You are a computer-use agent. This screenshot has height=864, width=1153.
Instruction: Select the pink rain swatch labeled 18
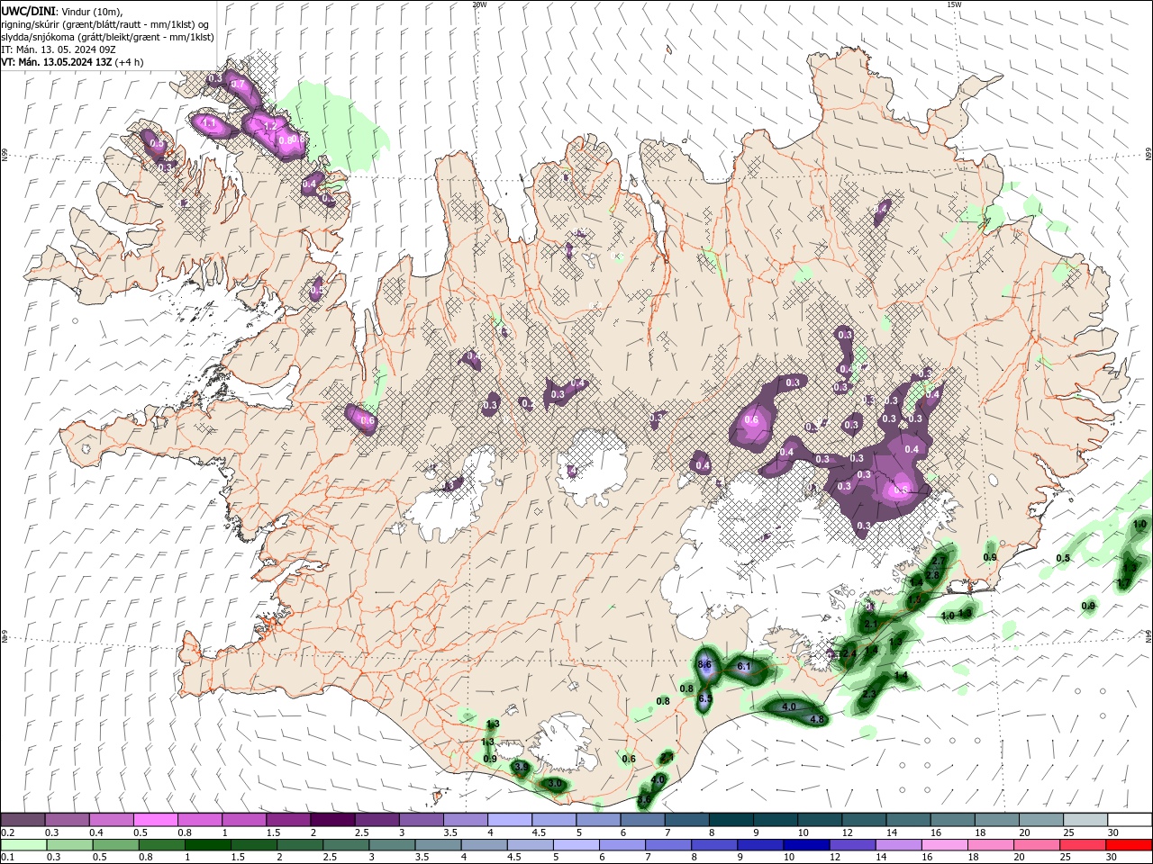(989, 845)
